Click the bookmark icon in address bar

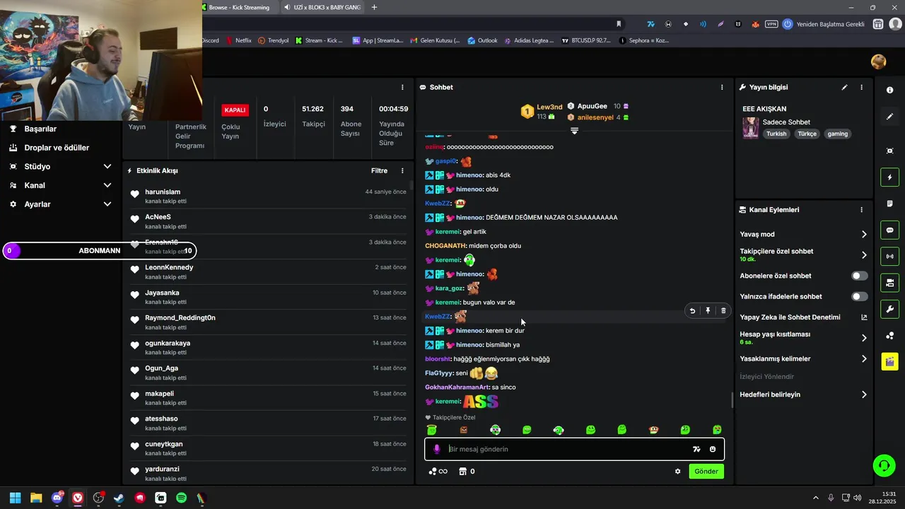point(619,24)
